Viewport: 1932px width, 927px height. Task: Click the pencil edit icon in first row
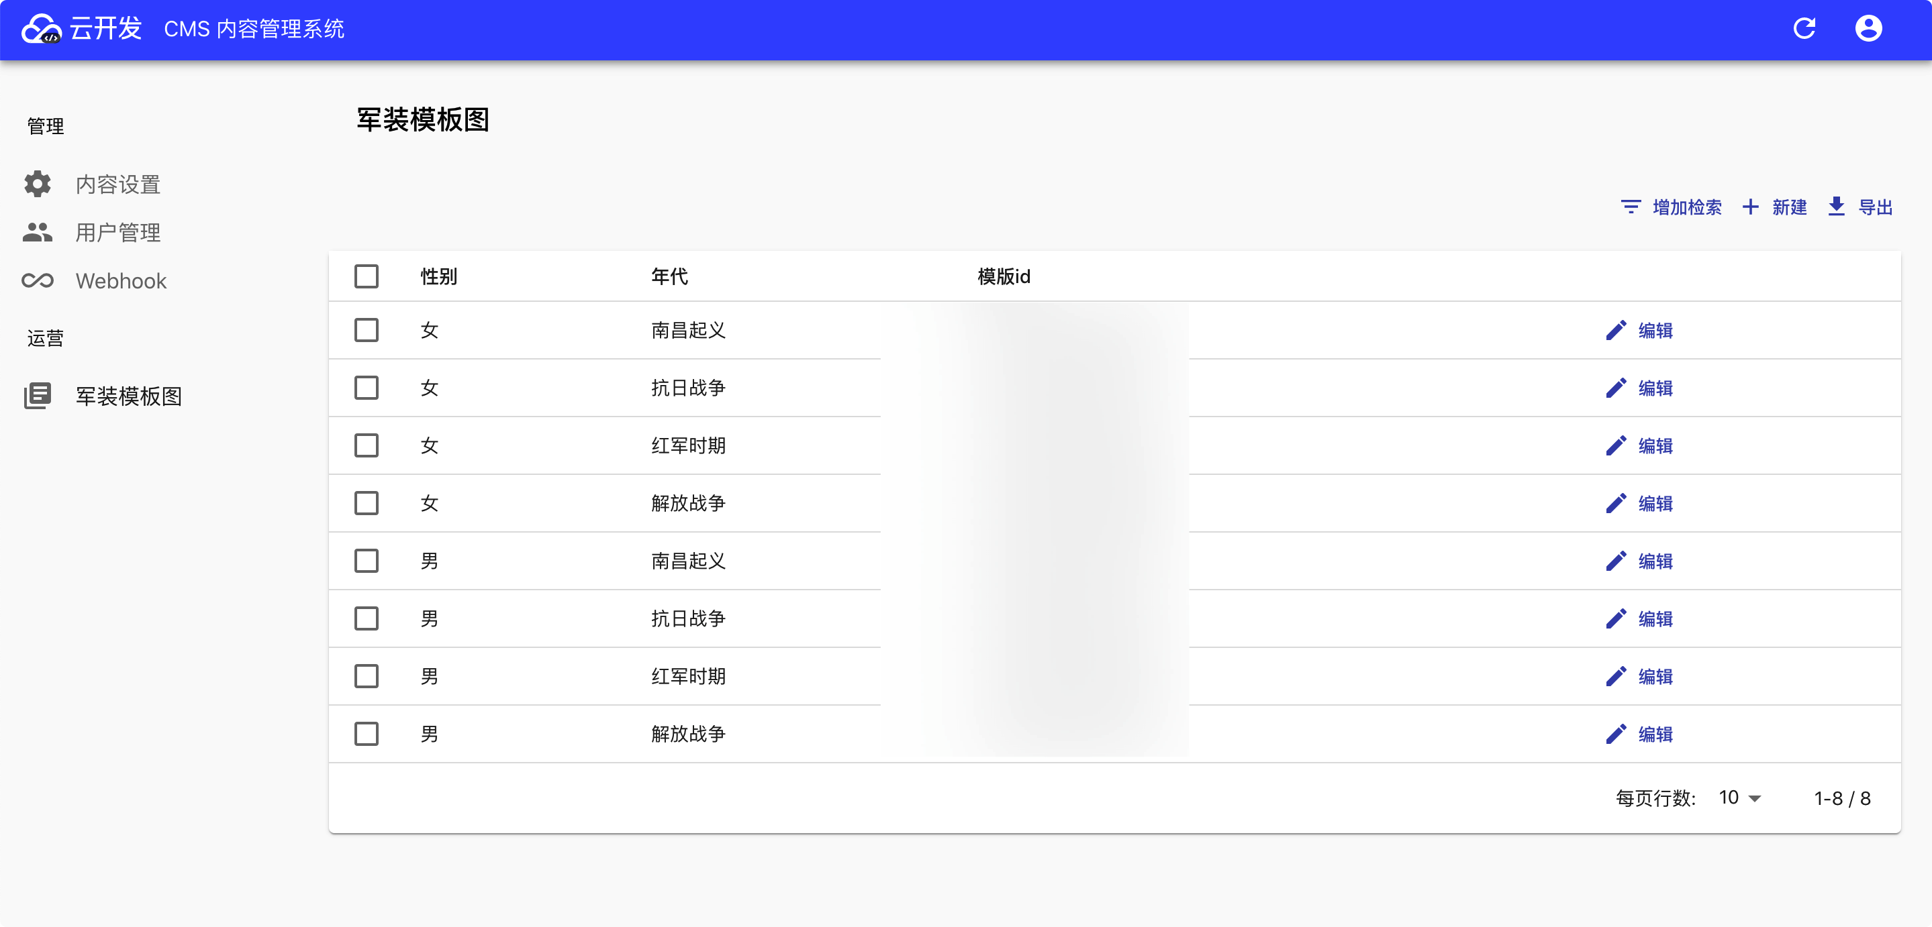(x=1616, y=331)
